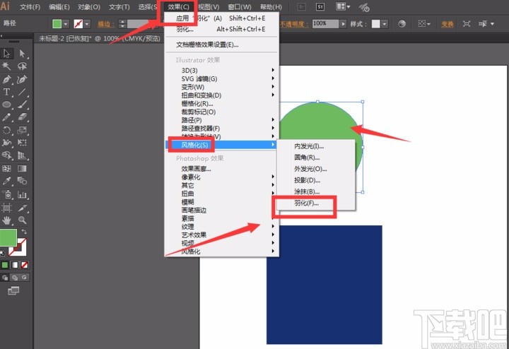Open 文档栅格效果设置(E)...
Screen dimensions: 509x349
[207, 45]
